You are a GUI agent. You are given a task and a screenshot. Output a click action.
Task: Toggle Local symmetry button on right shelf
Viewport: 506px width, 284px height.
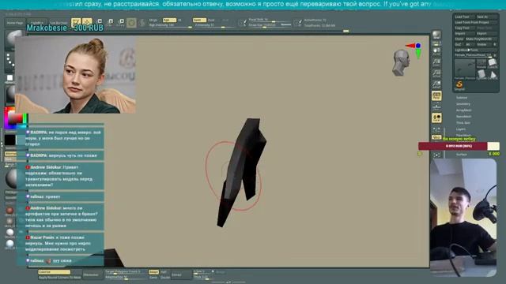(x=436, y=118)
